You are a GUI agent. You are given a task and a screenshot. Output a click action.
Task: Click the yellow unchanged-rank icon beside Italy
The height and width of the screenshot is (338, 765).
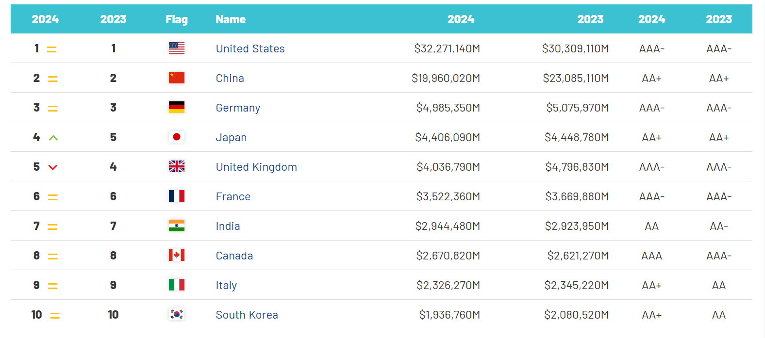[x=53, y=286]
